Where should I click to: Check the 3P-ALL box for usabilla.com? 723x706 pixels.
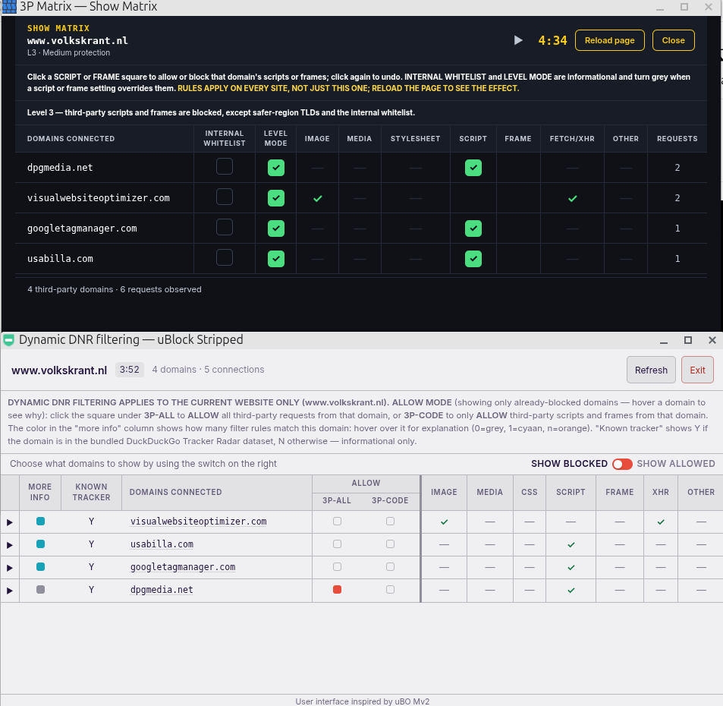(x=337, y=544)
